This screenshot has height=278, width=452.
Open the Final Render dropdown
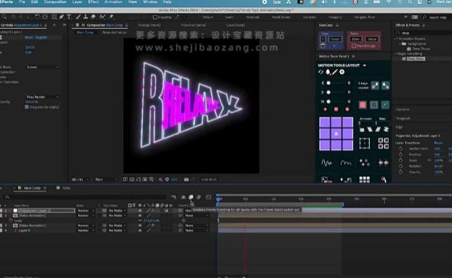pos(43,97)
